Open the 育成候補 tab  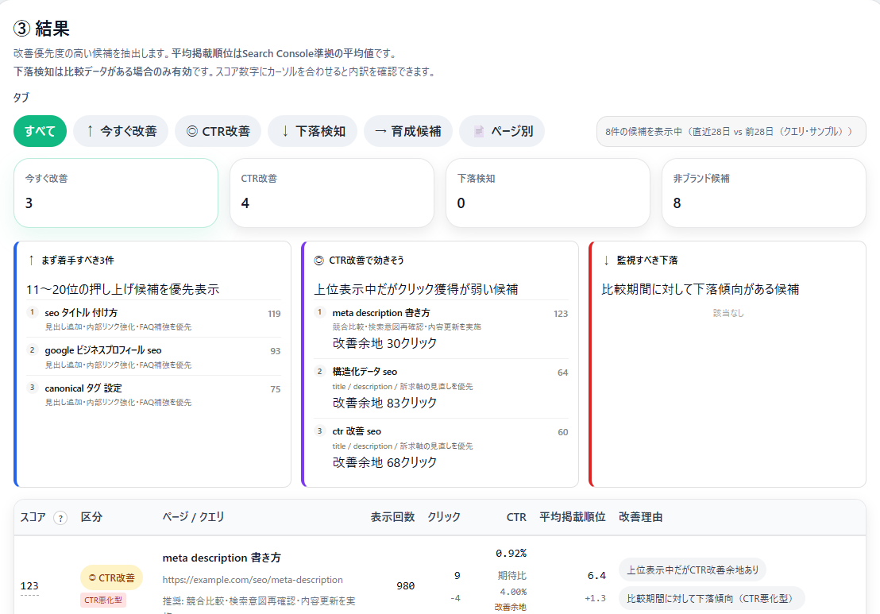coord(408,131)
